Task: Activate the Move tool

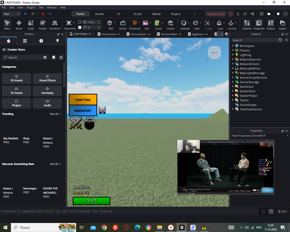Action: pyautogui.click(x=19, y=25)
